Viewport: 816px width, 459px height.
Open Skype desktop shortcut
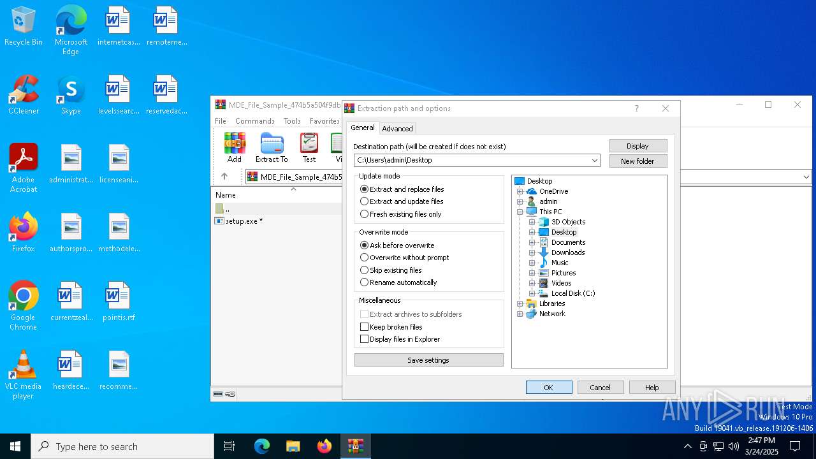(71, 95)
